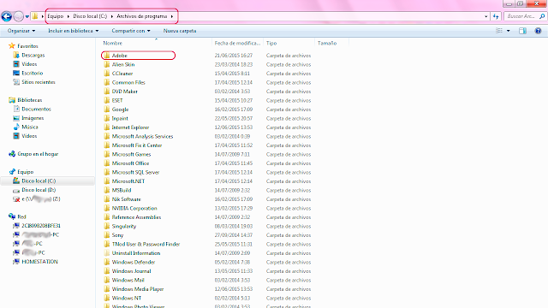Image resolution: width=548 pixels, height=308 pixels.
Task: Select Disco local (D:) in the sidebar
Action: 39,190
